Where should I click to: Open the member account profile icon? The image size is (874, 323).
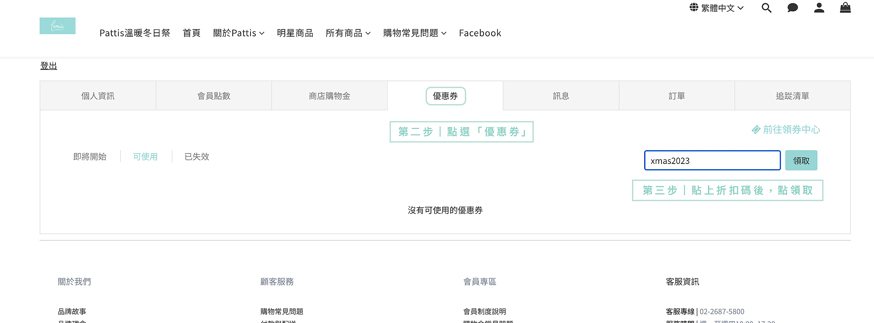(819, 8)
